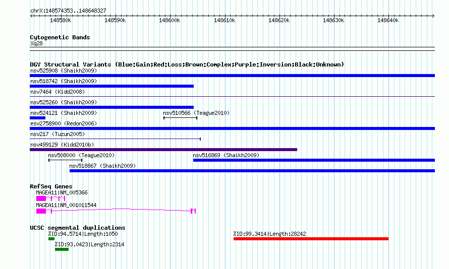Open the nsv518867 (Shaikh2009) label

(x=102, y=166)
